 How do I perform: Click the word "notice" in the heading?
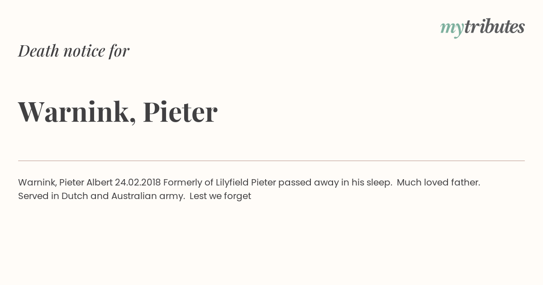[84, 52]
